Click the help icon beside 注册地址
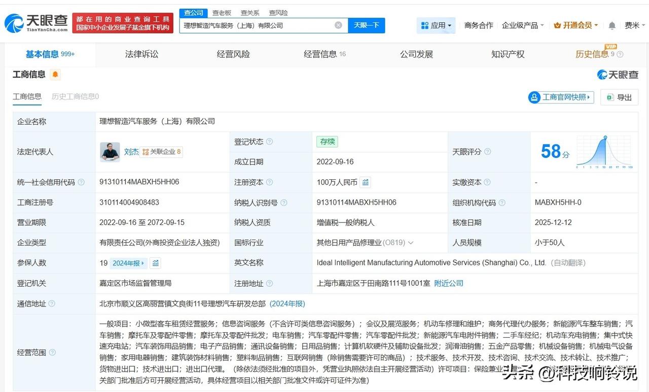Screen dimensions: 649x392 (269, 284)
